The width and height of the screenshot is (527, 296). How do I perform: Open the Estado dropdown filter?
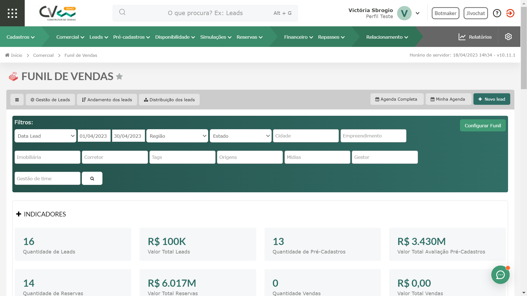240,136
